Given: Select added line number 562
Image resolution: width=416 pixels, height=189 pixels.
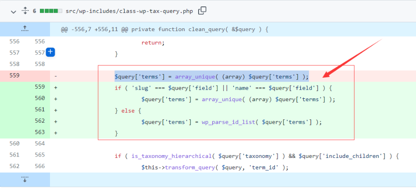Looking at the screenshot, I should pos(40,121).
